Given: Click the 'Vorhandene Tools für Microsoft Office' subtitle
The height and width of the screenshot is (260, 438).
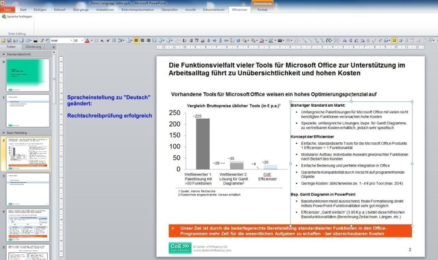Looking at the screenshot, I should click(274, 94).
